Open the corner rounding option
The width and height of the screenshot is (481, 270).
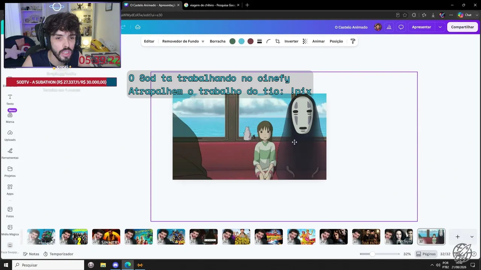(268, 41)
